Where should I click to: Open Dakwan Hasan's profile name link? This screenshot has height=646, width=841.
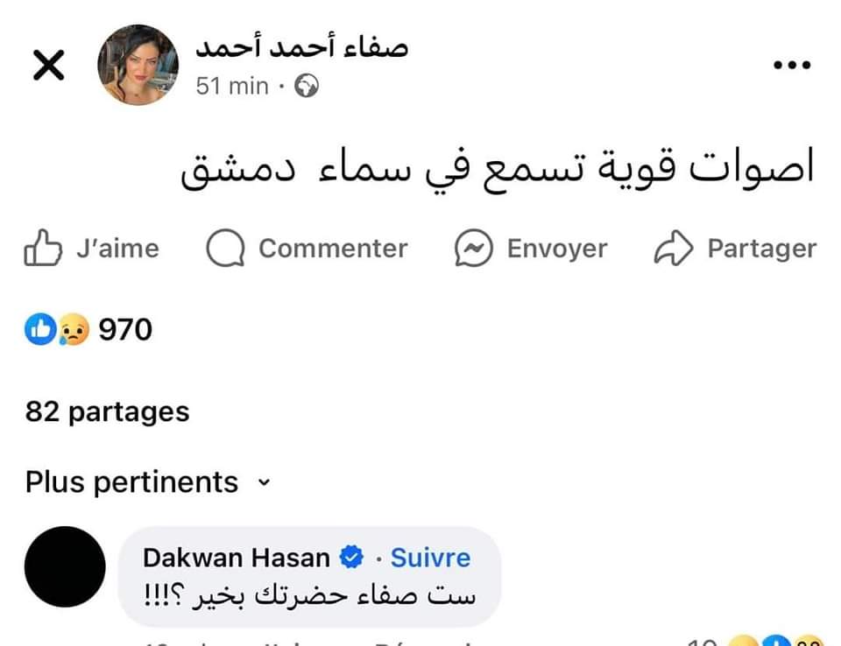[x=237, y=558]
